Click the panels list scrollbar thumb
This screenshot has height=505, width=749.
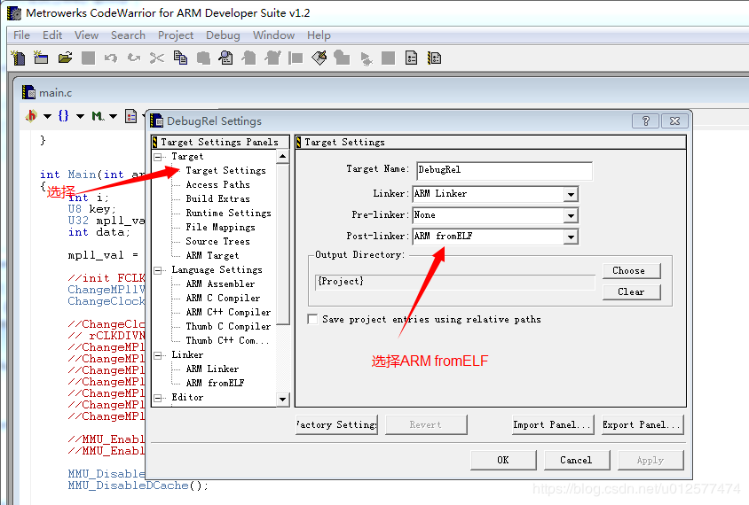point(283,244)
